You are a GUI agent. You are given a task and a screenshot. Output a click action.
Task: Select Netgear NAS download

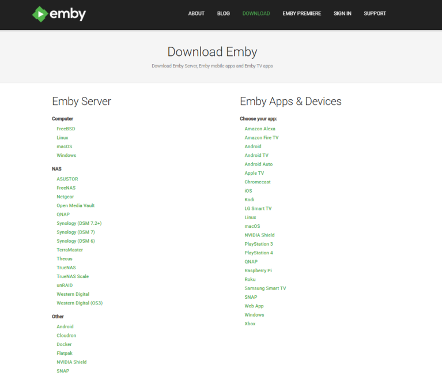(65, 197)
